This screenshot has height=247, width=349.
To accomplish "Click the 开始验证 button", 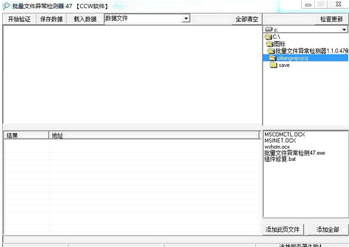I will 19,19.
